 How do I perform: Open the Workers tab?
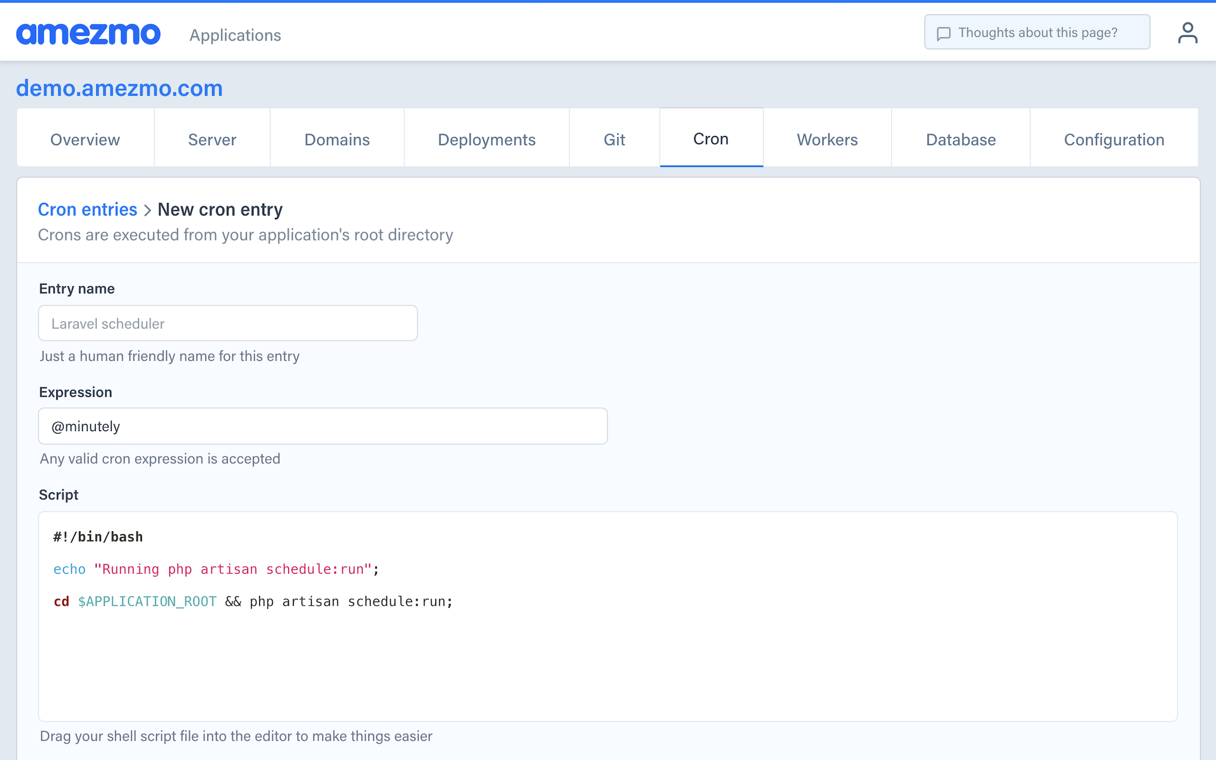click(x=827, y=140)
